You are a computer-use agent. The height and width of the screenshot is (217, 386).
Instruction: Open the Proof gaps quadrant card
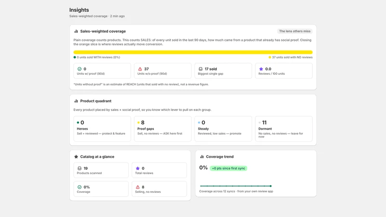[163, 129]
